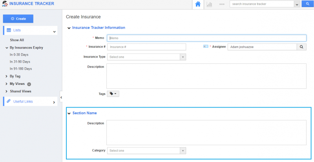The height and width of the screenshot is (162, 314).
Task: Click the blue search magnifier button
Action: (307, 4)
